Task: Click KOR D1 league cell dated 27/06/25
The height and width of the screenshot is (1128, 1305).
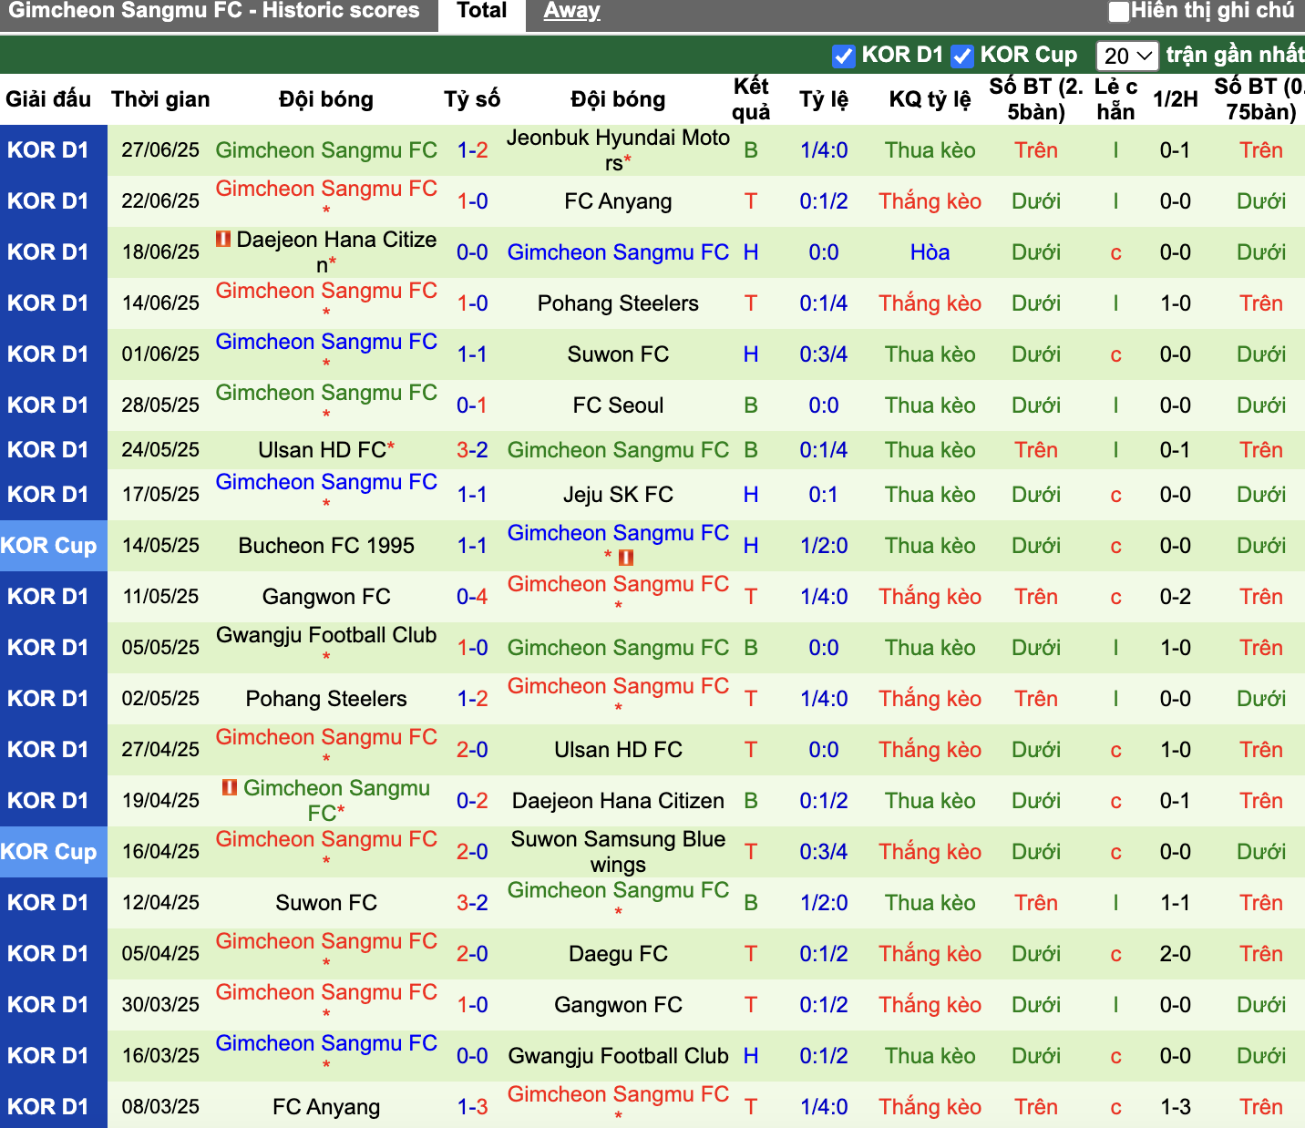Action: [x=53, y=150]
